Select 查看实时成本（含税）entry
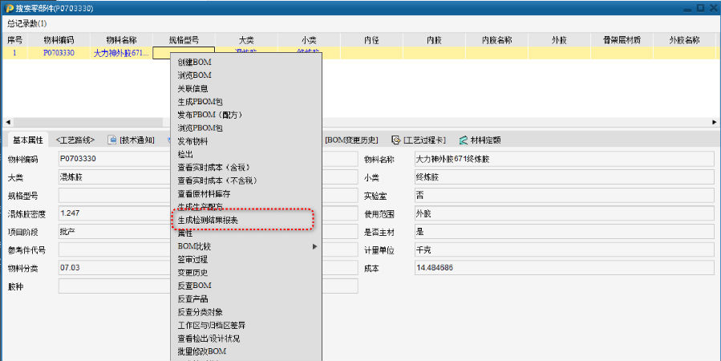Image resolution: width=721 pixels, height=361 pixels. (x=215, y=168)
